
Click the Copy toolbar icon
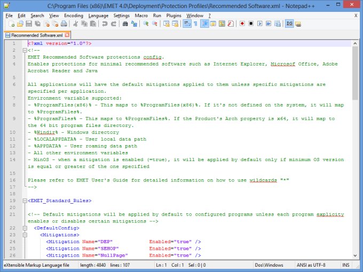click(x=84, y=23)
